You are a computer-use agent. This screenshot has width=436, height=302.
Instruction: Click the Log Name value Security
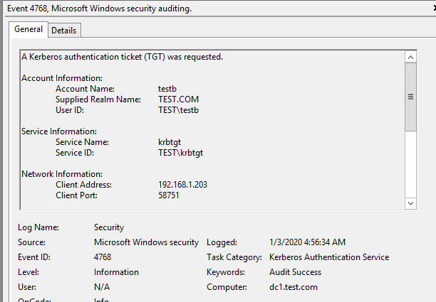pos(109,227)
